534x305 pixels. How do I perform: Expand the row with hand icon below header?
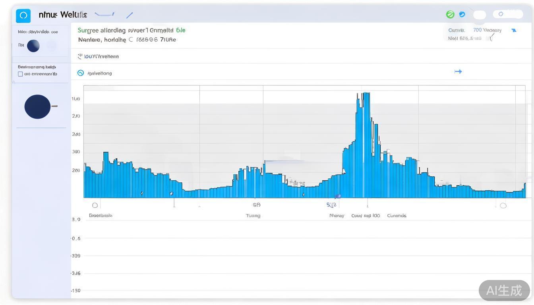pos(98,56)
